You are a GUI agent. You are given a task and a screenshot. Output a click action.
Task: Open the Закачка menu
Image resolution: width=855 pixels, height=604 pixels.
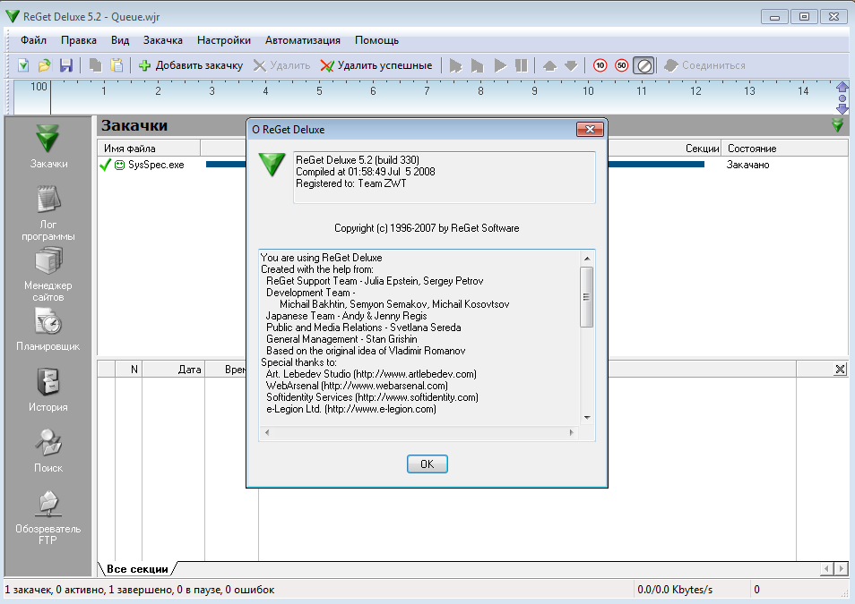coord(163,40)
